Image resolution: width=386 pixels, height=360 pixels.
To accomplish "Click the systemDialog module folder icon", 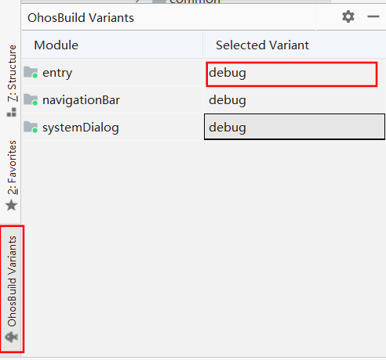I will (31, 127).
